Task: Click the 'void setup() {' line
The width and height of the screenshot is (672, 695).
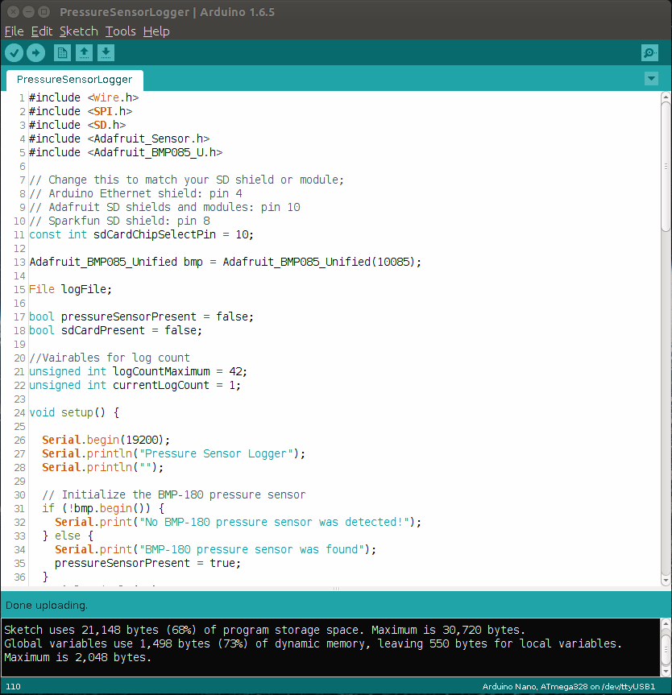Action: pyautogui.click(x=74, y=412)
